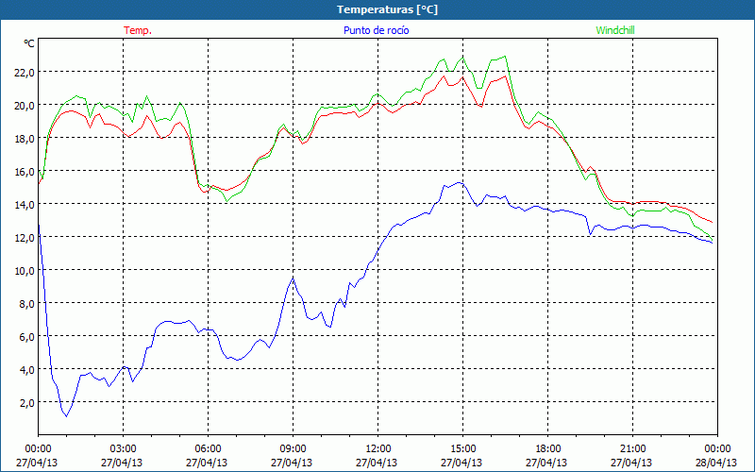755x472 pixels.
Task: Click the 12,0 y-axis value
Action: pyautogui.click(x=24, y=238)
